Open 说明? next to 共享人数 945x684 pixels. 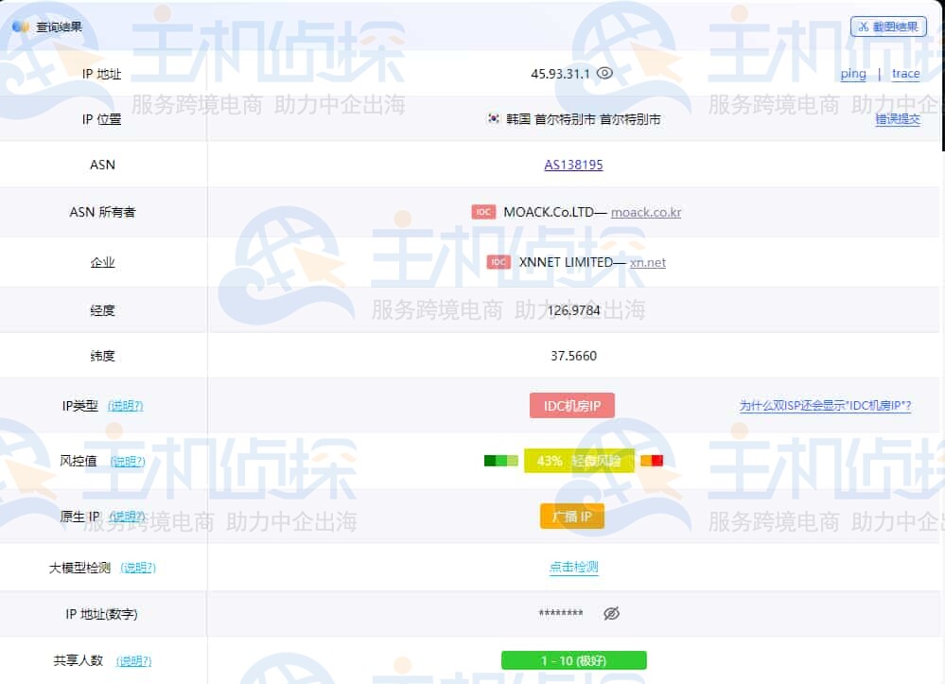pos(133,661)
